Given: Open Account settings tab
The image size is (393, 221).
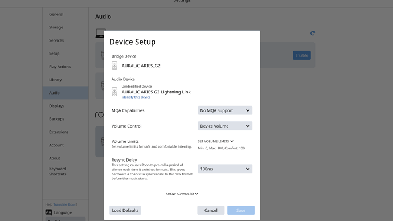Looking at the screenshot, I should point(65,145).
